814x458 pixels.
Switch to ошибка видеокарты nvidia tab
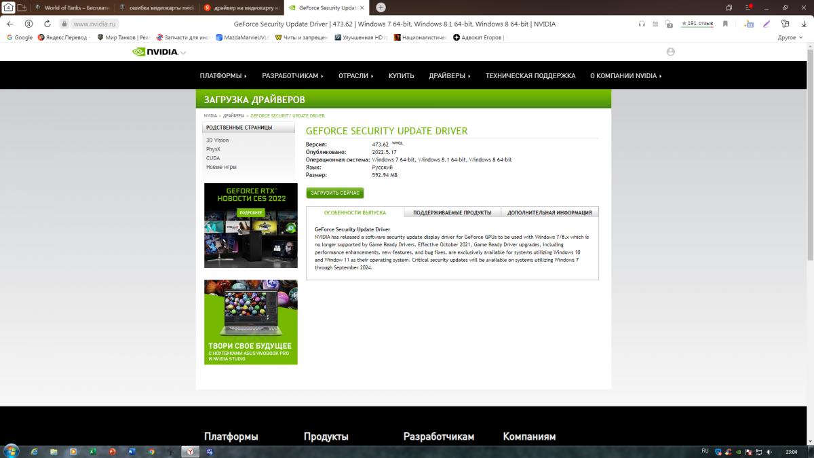pyautogui.click(x=157, y=7)
